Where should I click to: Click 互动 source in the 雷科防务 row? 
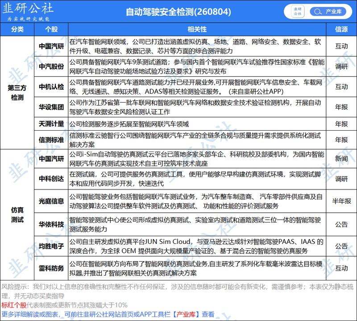(341, 268)
